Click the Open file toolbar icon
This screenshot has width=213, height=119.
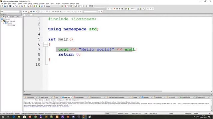5,6
